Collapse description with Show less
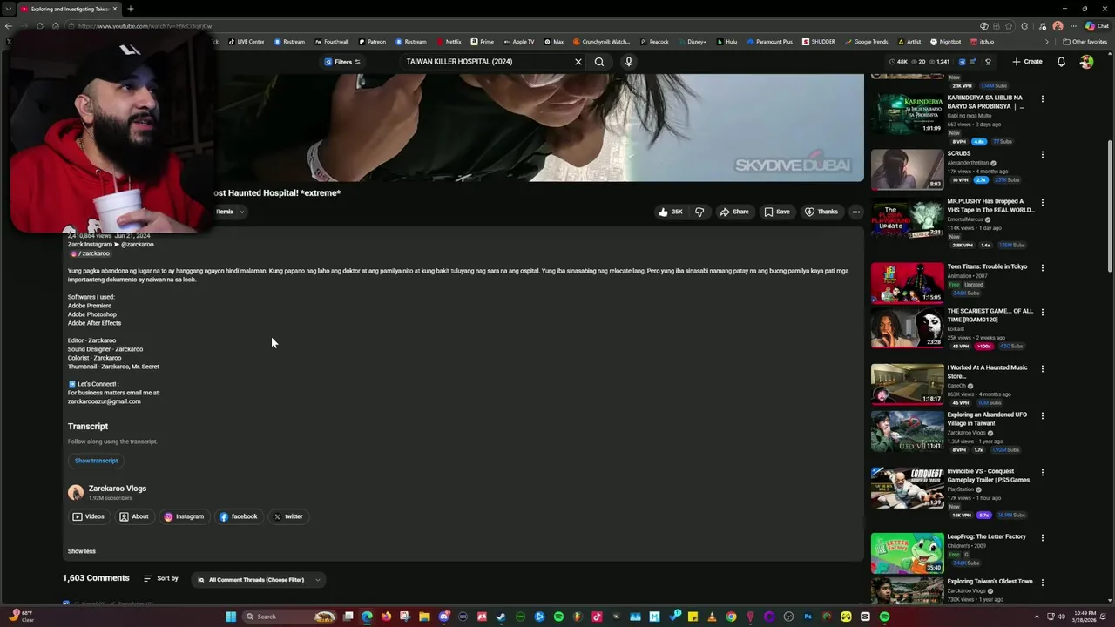 point(82,551)
